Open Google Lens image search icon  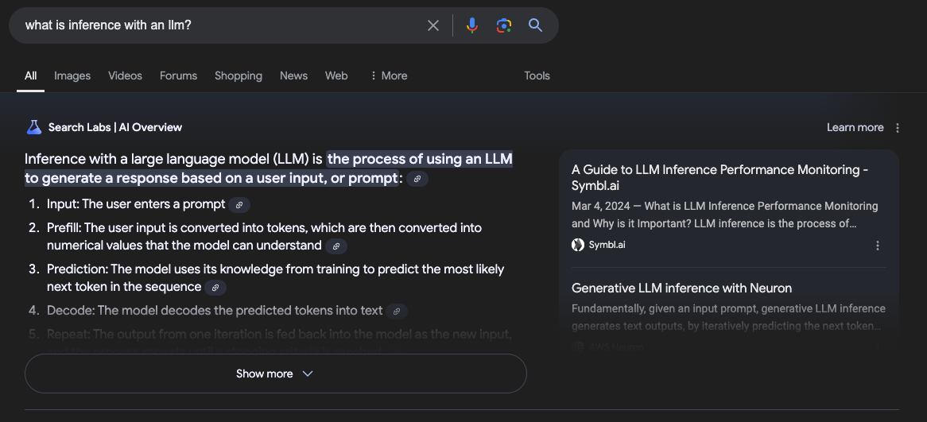pos(504,25)
